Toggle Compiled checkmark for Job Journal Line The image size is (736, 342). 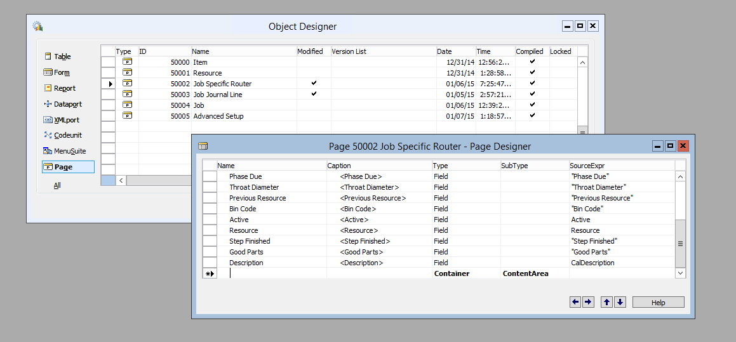pos(532,94)
